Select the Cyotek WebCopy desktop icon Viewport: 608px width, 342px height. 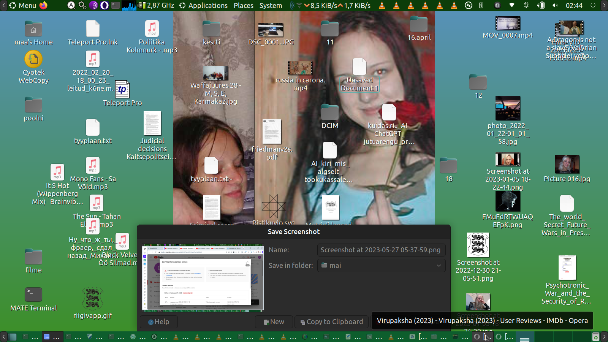click(x=33, y=60)
